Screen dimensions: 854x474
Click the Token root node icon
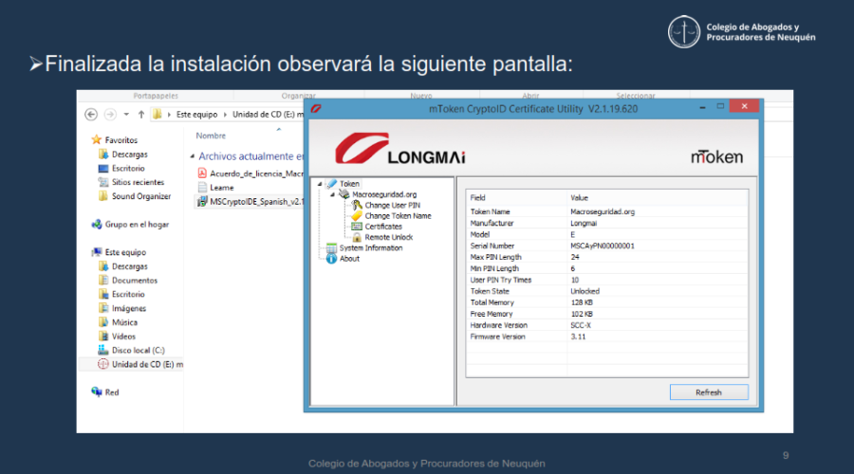pyautogui.click(x=332, y=184)
